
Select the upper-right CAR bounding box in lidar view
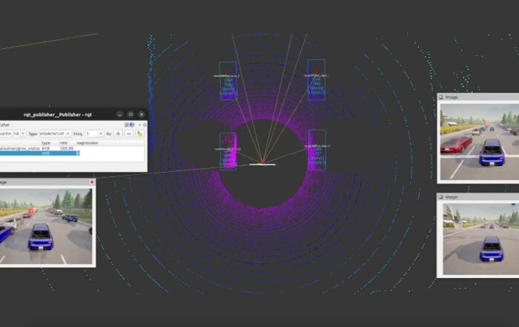[x=317, y=79]
